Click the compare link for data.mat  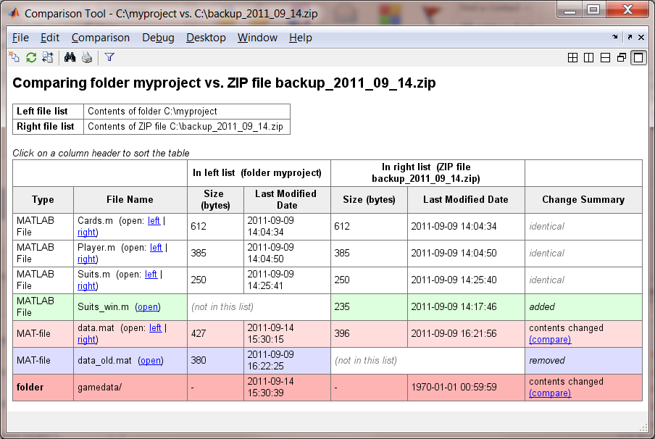click(x=550, y=339)
